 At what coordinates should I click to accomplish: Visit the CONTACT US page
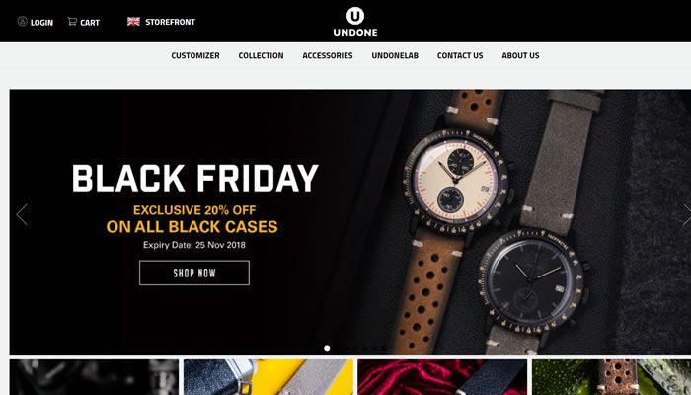pyautogui.click(x=460, y=55)
